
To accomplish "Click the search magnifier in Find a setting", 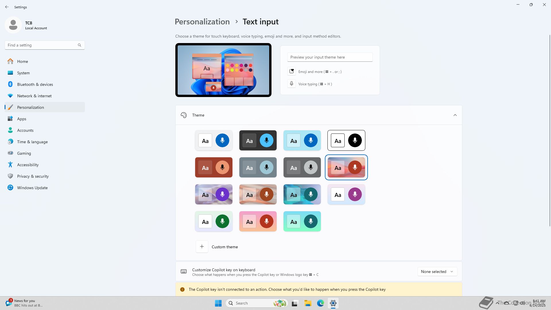I will [79, 45].
